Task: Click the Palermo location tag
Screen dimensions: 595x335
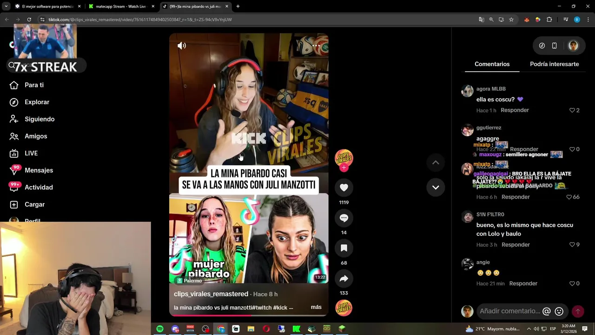Action: pos(190,281)
